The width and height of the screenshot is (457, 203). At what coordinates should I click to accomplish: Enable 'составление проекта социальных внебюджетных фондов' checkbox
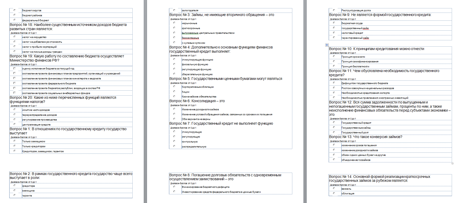pyautogui.click(x=15, y=93)
